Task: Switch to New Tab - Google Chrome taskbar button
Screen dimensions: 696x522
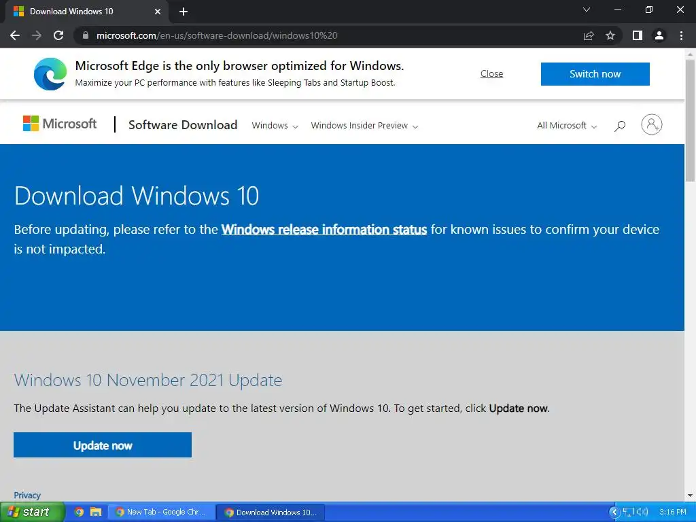Action: pyautogui.click(x=160, y=512)
